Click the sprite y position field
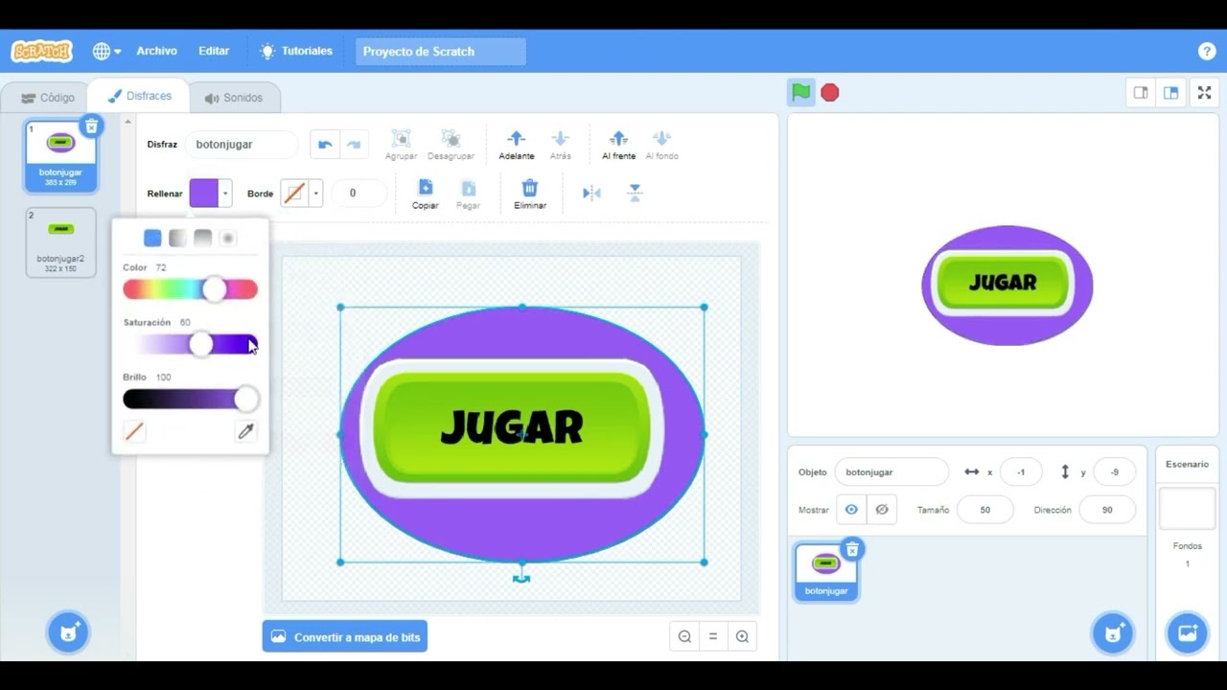The image size is (1227, 690). tap(1114, 472)
